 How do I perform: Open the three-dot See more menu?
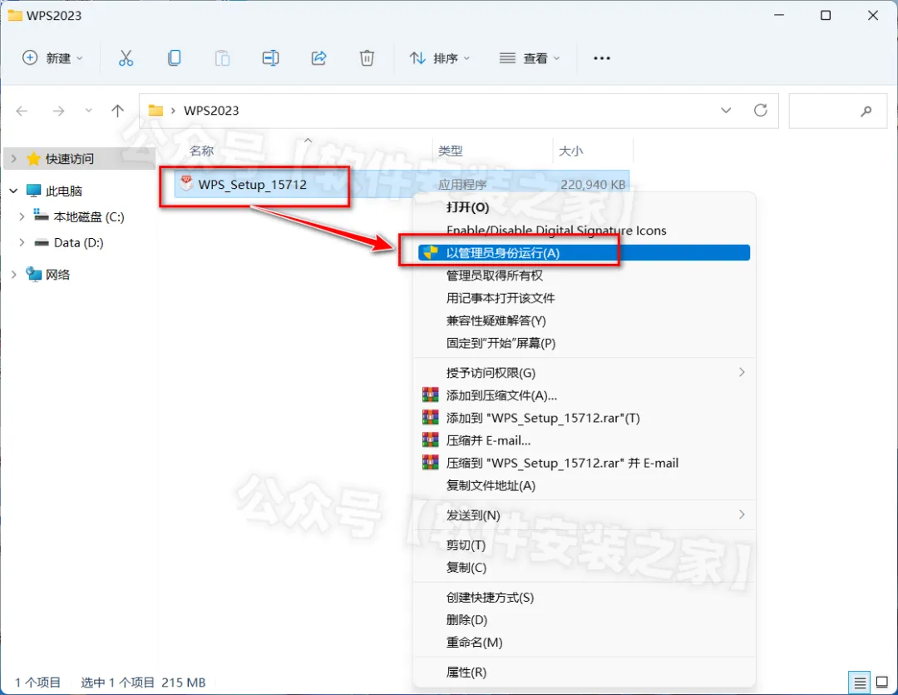tap(602, 58)
